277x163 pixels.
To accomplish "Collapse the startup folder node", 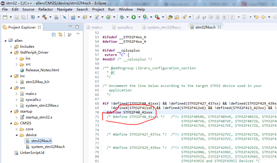I will 11,111.
